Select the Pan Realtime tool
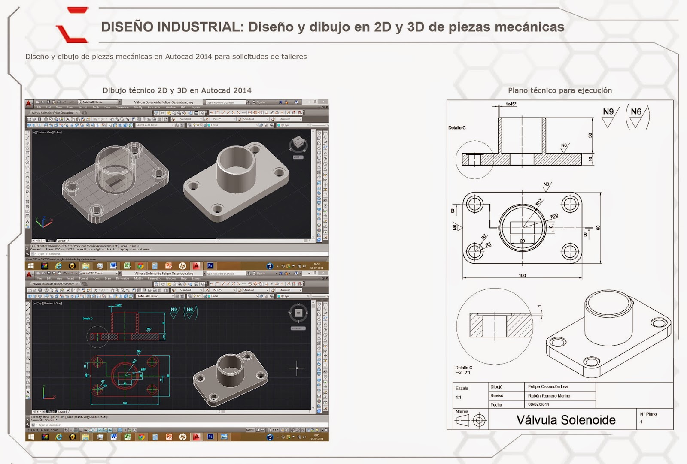 coord(112,119)
